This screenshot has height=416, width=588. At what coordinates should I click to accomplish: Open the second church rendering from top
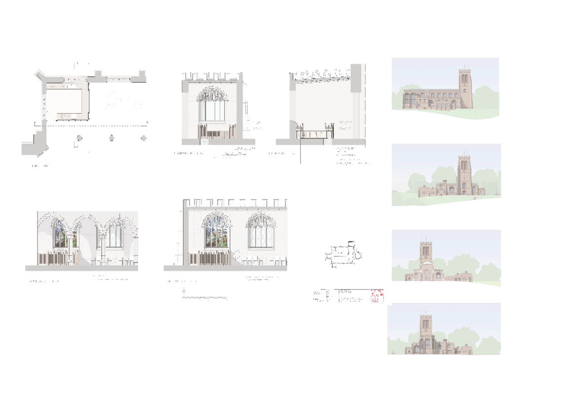[x=446, y=174]
